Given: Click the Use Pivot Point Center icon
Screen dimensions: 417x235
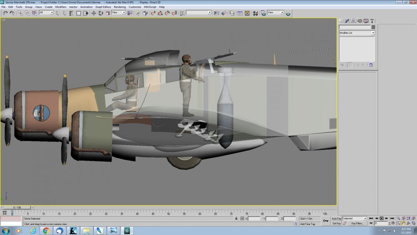Looking at the screenshot, I should coord(130,13).
